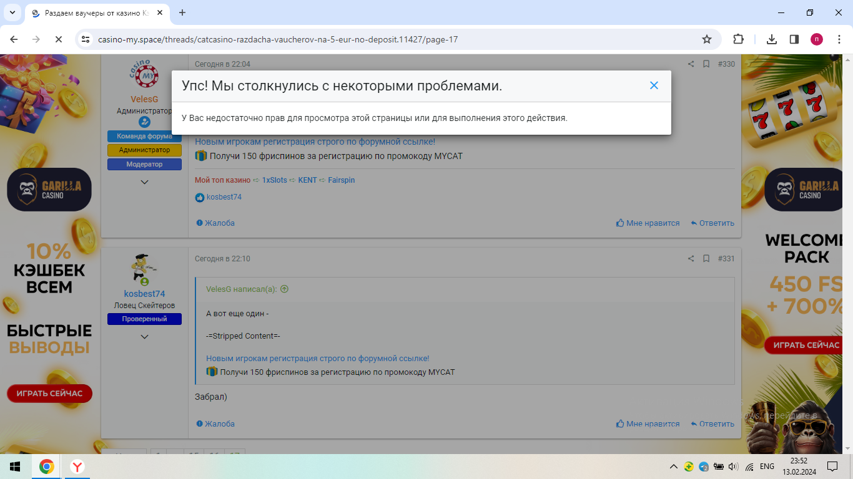Open the Chrome extensions puzzle icon
This screenshot has width=853, height=479.
click(738, 39)
